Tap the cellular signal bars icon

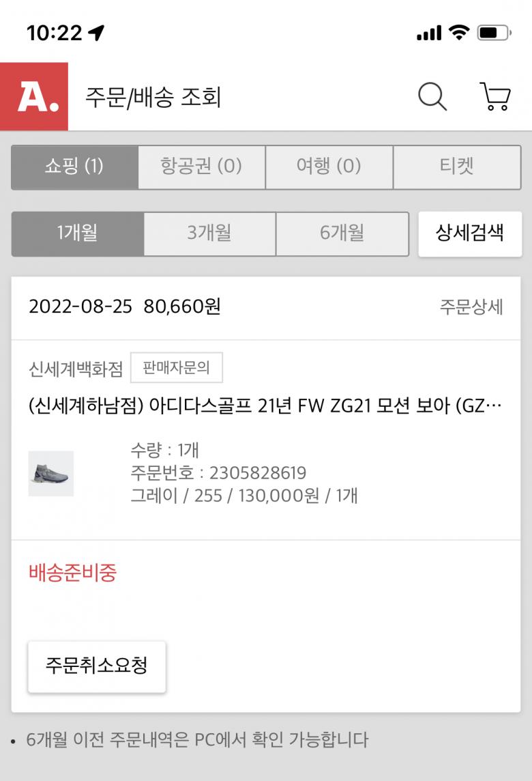coord(429,33)
